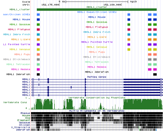Click the leftmost orange MBNL1 Lizard block
163x131 pixels.
[x=38, y=40]
